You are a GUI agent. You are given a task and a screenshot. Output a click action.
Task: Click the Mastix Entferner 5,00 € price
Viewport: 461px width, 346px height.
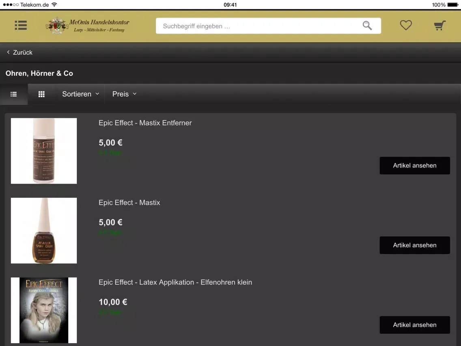110,143
